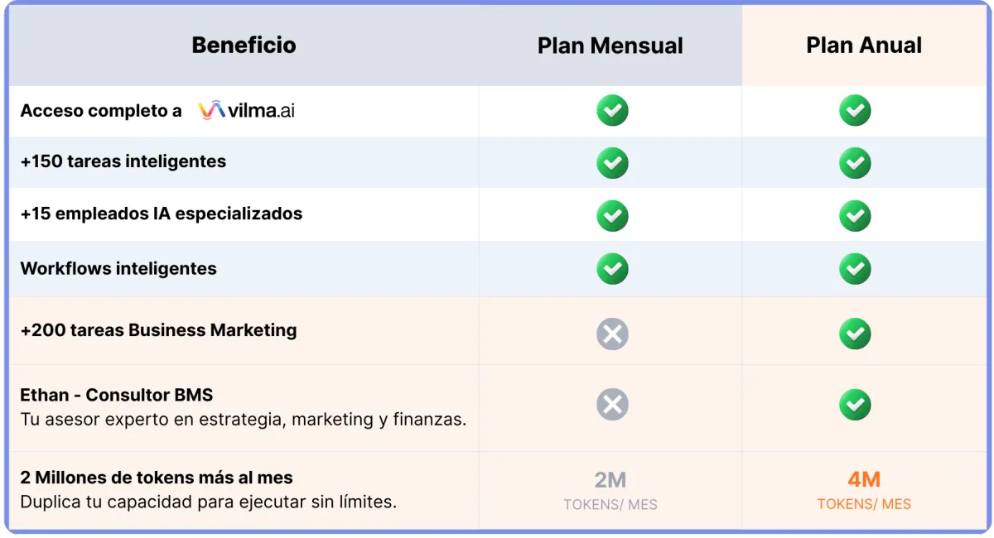
Task: Click Plan Anual checkmark for +15 empleados IA
Action: coord(855,215)
